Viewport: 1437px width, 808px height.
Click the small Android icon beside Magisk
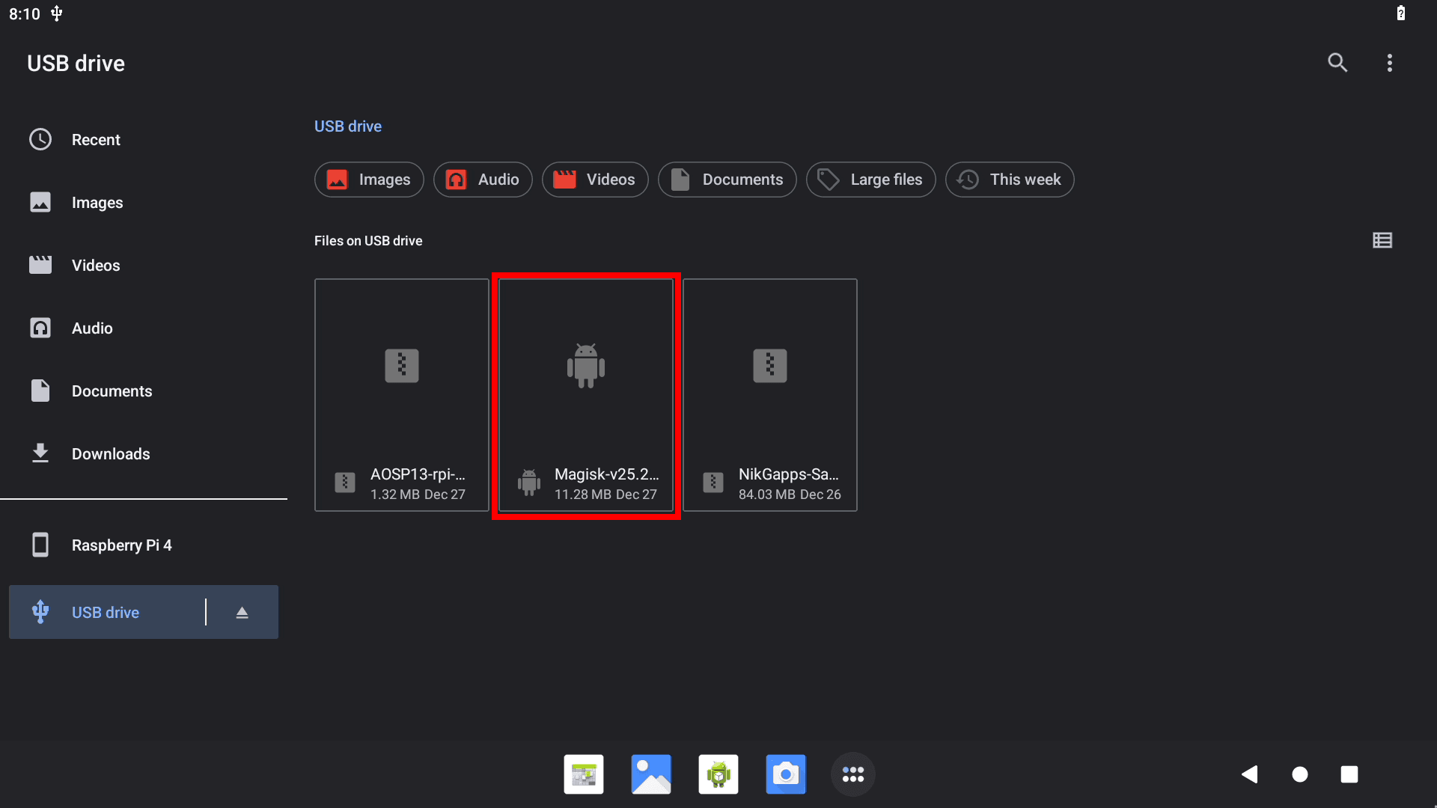[529, 483]
